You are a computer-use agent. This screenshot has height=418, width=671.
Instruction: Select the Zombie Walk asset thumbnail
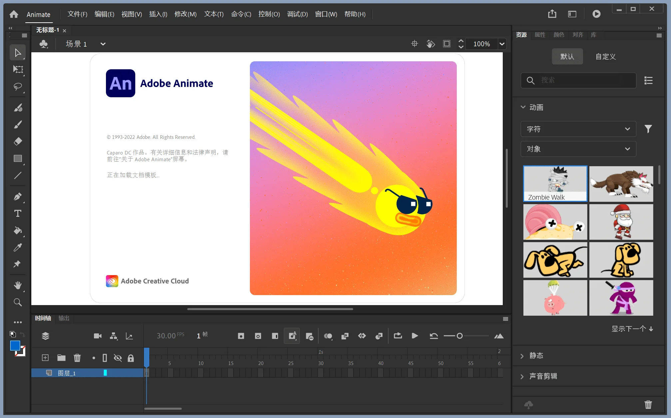pos(555,184)
